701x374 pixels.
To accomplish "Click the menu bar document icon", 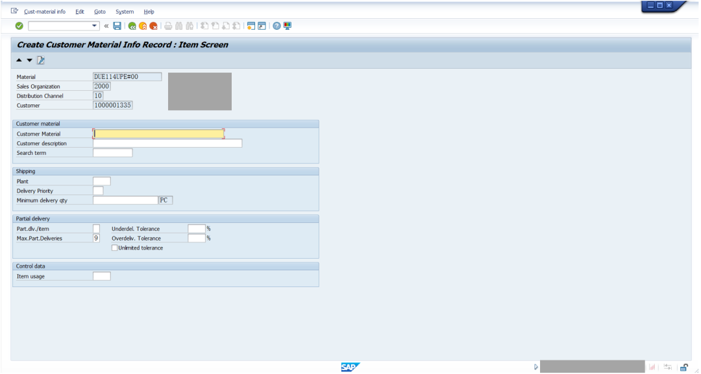I will click(x=14, y=11).
